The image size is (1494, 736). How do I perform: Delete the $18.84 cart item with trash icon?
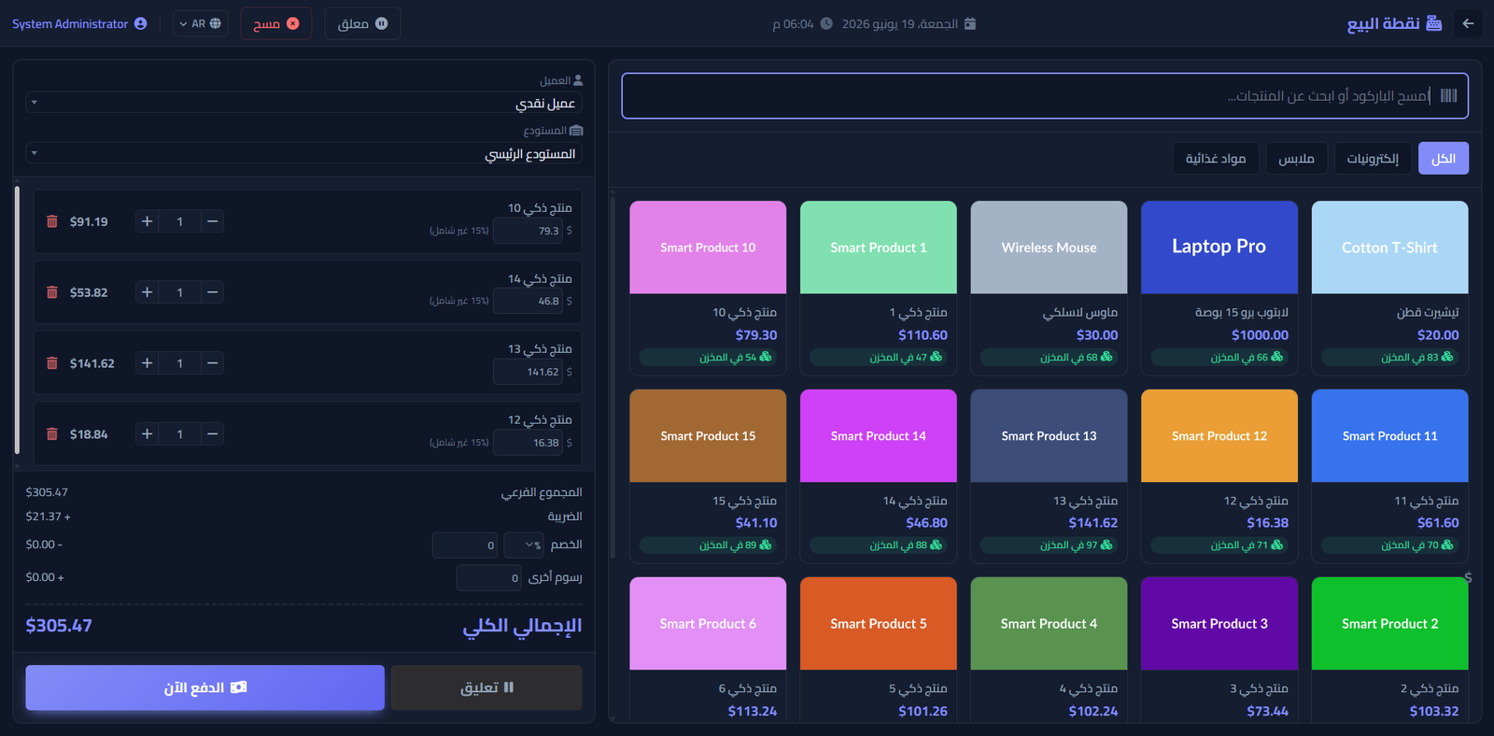click(x=52, y=434)
